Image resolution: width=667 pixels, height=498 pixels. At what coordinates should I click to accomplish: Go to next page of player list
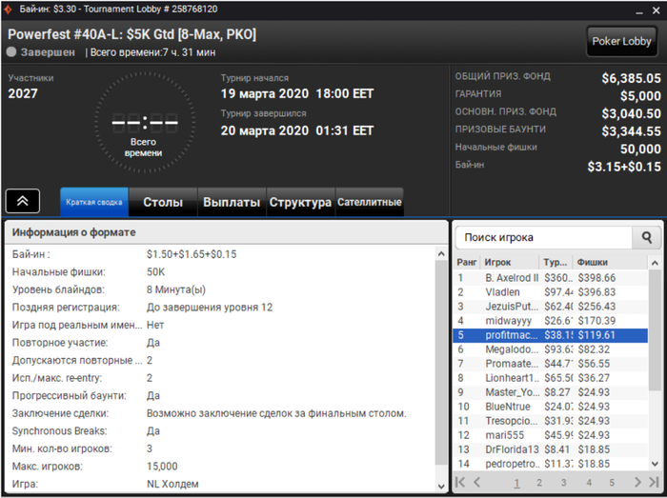637,482
